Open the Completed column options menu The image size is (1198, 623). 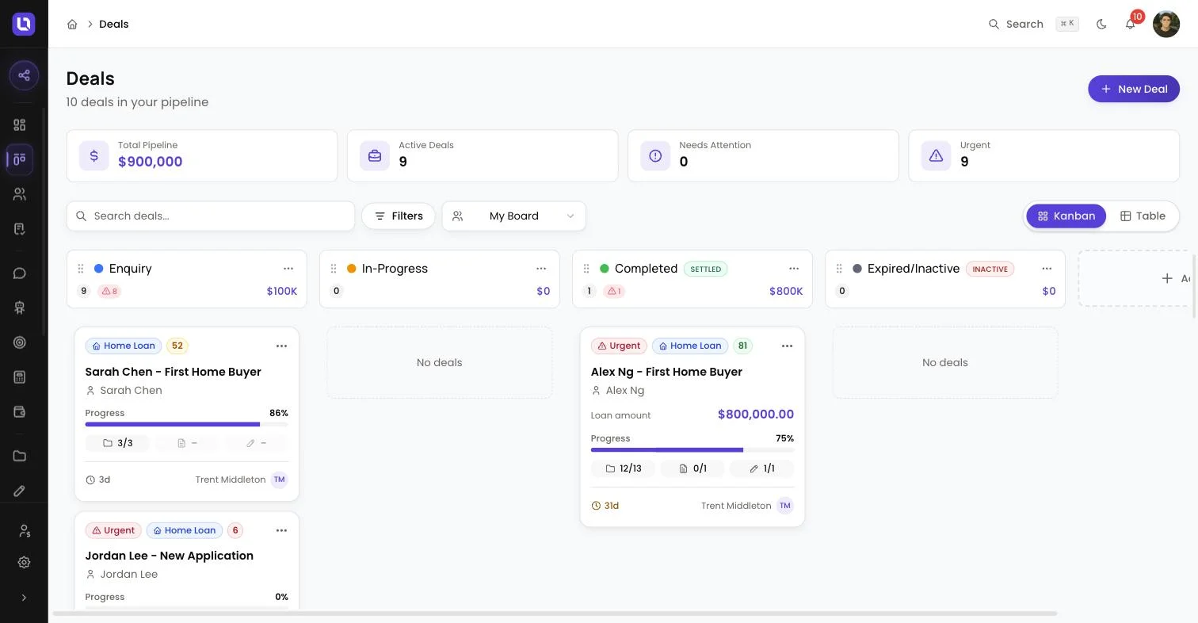pos(794,269)
